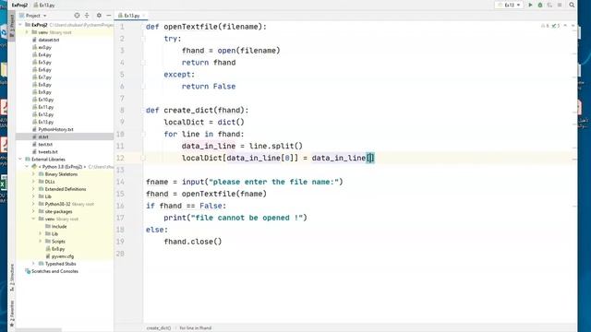Open Project panel settings gear
Screen dimensions: 591x332
click(99, 16)
